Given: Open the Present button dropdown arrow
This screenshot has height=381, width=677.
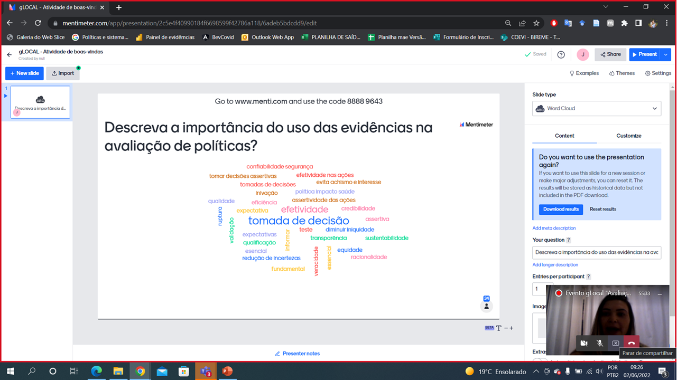Looking at the screenshot, I should click(666, 54).
